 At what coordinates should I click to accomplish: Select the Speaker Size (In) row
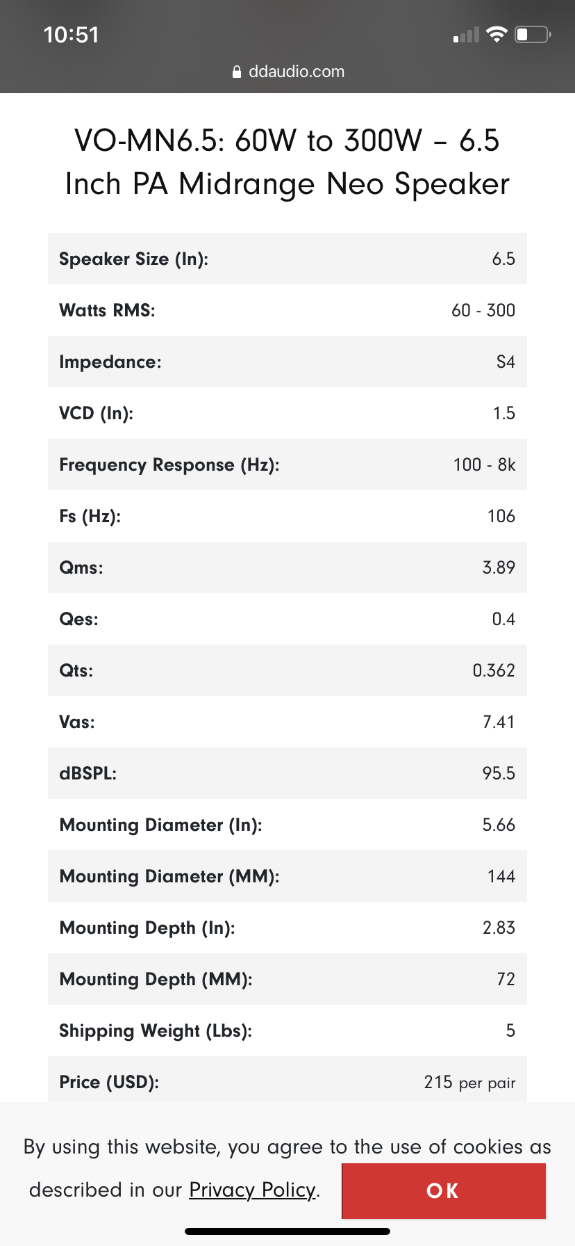pyautogui.click(x=287, y=259)
